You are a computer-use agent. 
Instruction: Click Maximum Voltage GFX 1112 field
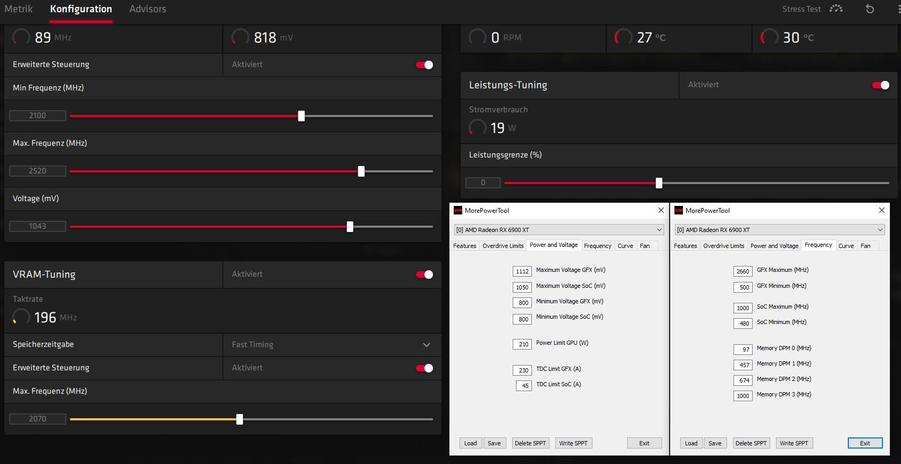522,271
